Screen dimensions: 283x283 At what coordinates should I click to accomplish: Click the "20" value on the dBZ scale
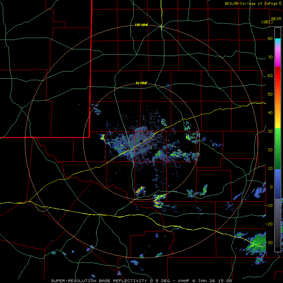tap(270, 150)
